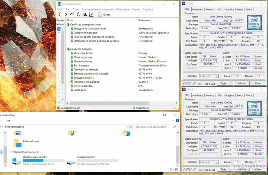This screenshot has width=268, height=175.
Task: Click the Отчёт report button in the toolbar
Action: click(x=104, y=15)
